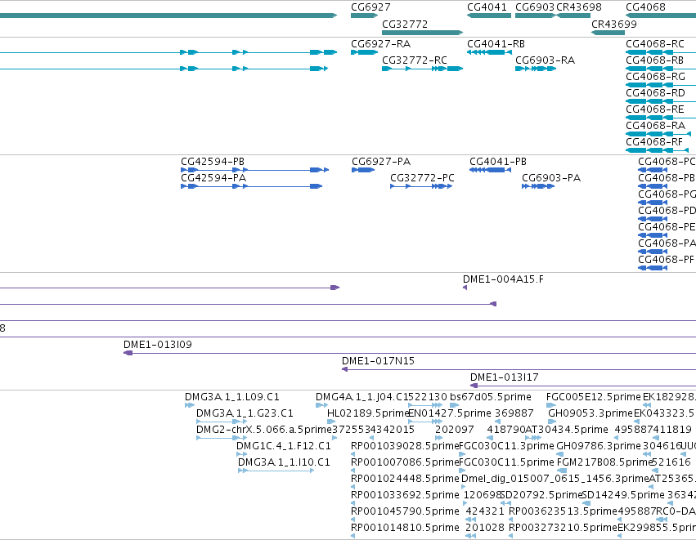This screenshot has width=696, height=540.
Task: Open EST label 202097
Action: point(454,430)
